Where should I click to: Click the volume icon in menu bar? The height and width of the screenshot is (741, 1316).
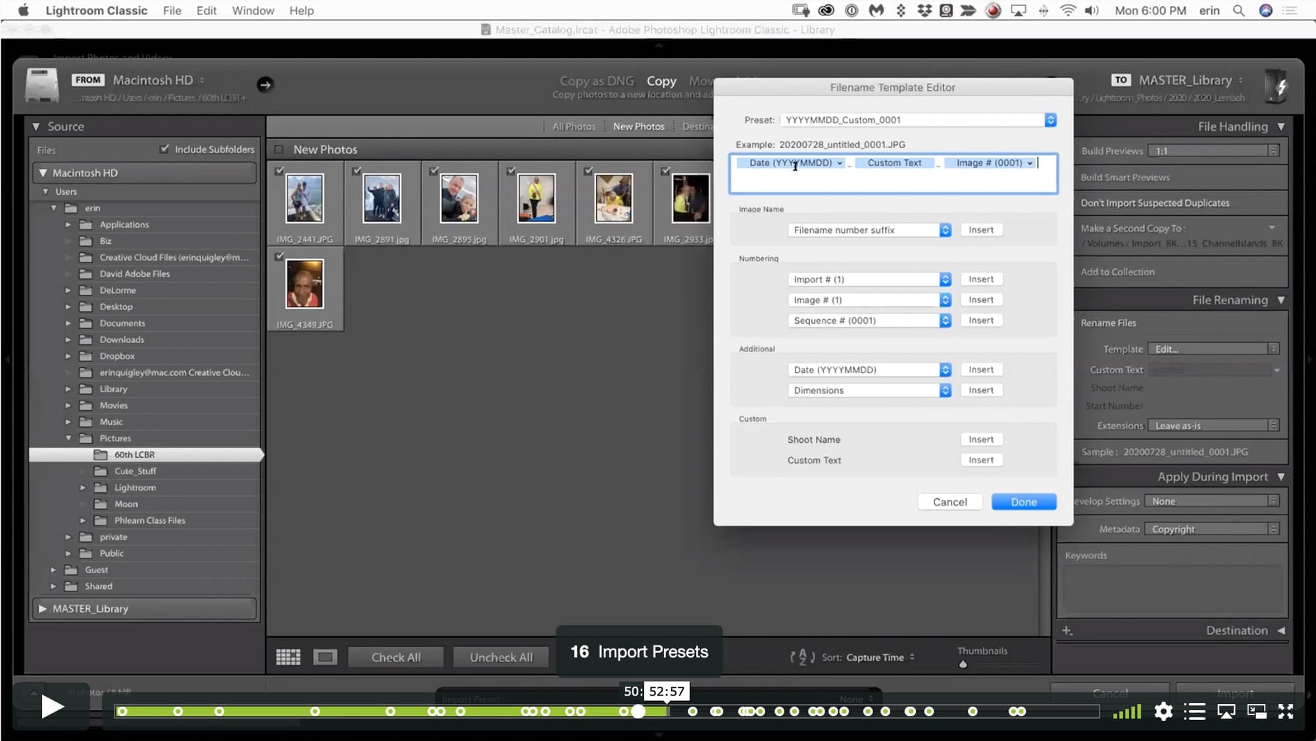tap(1092, 11)
